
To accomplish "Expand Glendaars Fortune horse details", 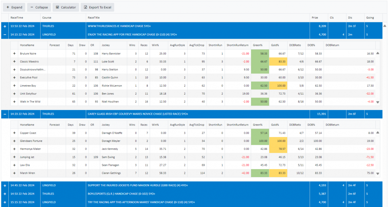I will coord(14,141).
